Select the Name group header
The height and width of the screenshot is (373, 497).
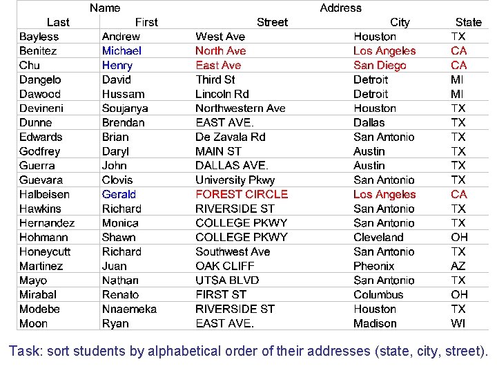pos(105,8)
